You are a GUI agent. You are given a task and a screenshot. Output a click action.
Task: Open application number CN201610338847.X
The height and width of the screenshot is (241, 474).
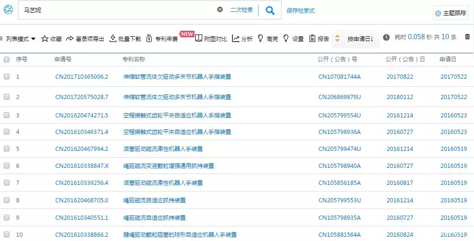(82, 166)
